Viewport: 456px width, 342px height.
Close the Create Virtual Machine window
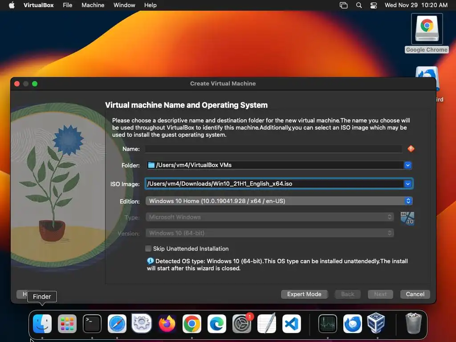coord(17,84)
